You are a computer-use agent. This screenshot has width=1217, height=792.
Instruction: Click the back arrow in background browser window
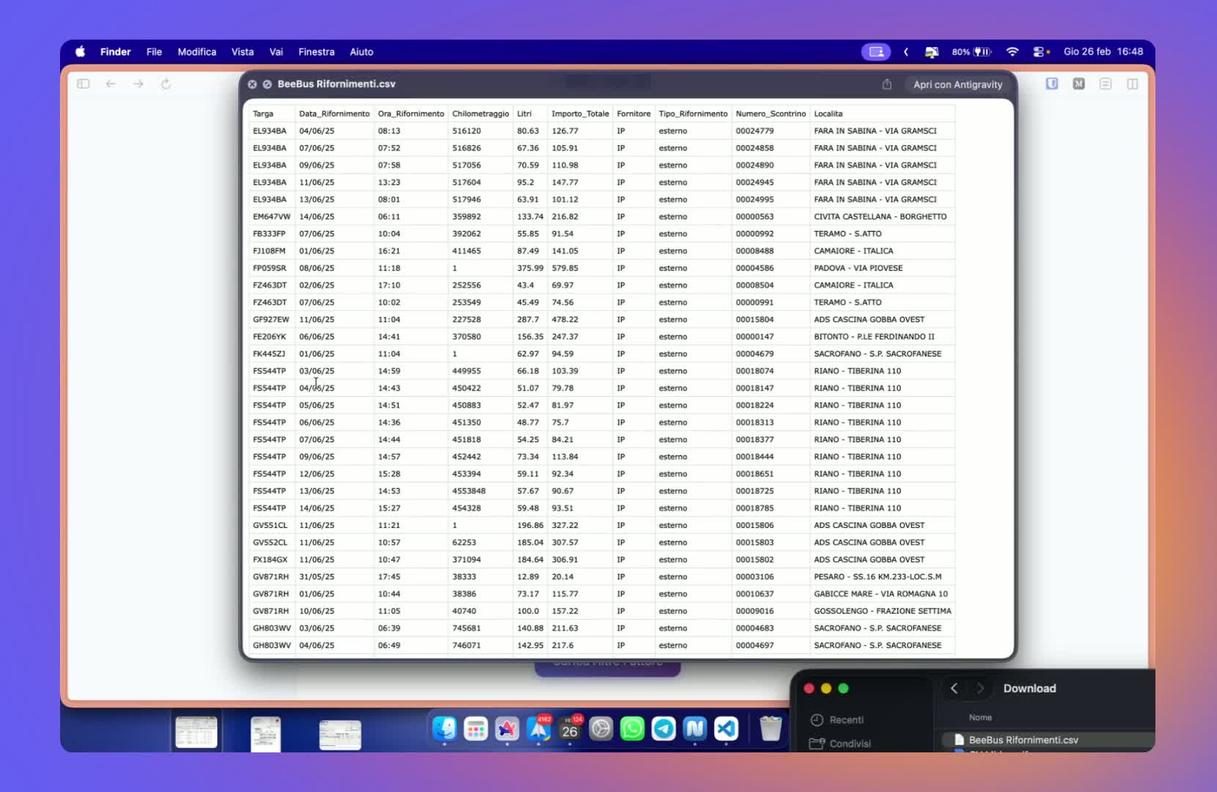(111, 84)
